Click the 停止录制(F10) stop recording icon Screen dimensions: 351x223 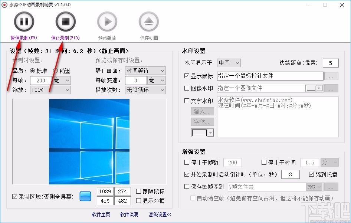(x=65, y=22)
